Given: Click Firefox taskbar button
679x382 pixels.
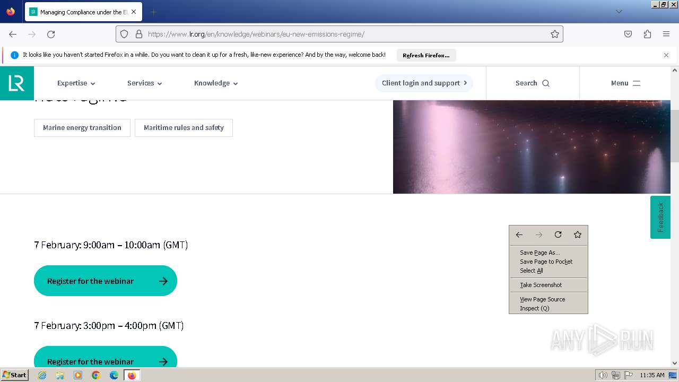Looking at the screenshot, I should coord(132,375).
